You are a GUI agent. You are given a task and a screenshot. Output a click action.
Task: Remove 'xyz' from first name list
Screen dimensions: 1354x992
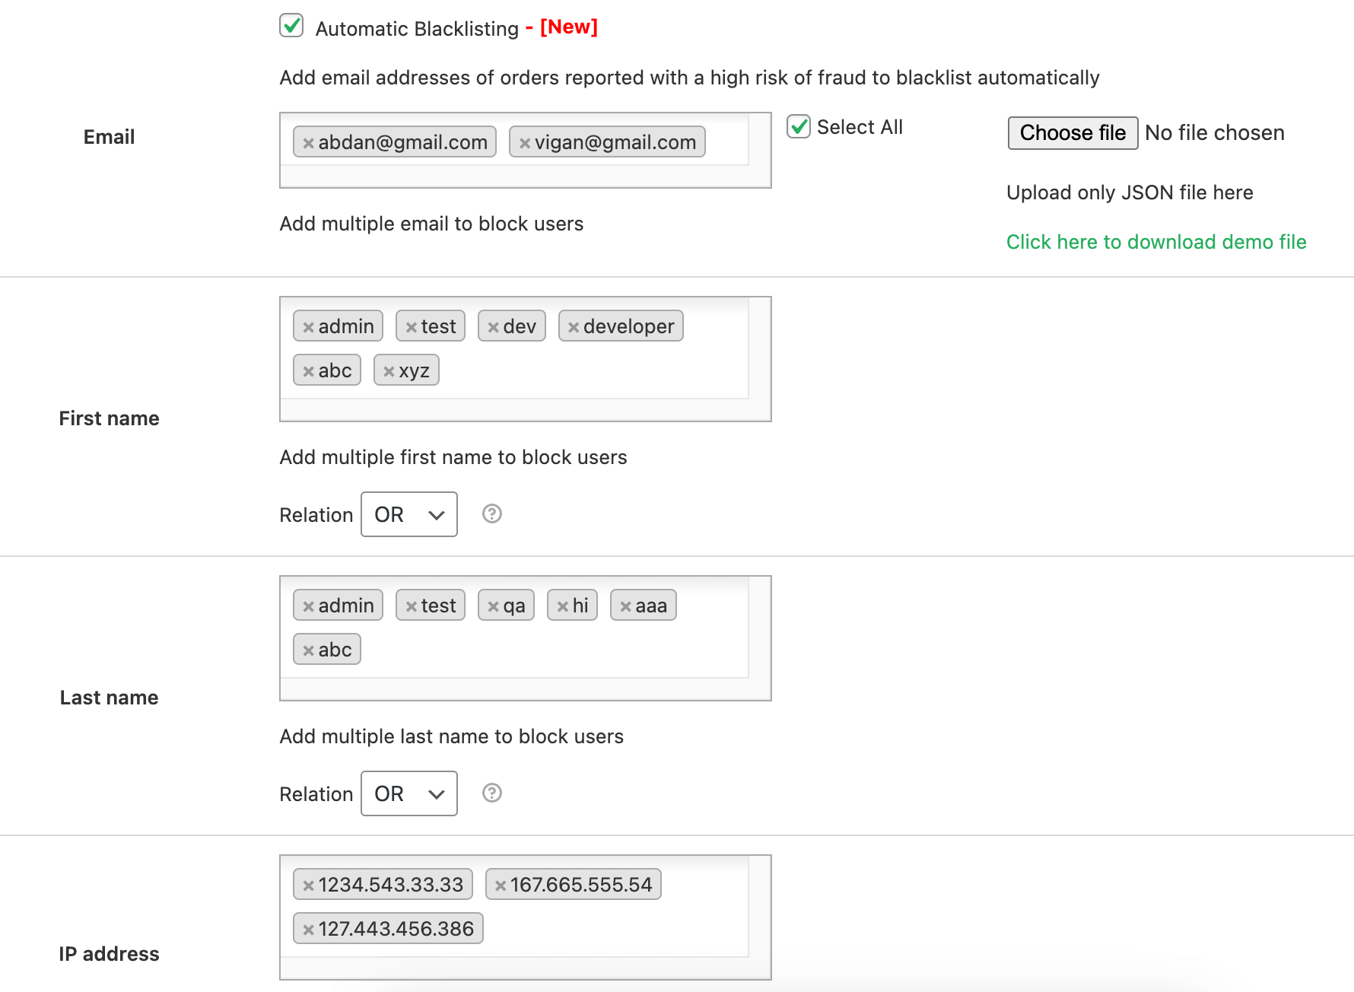[x=389, y=371]
